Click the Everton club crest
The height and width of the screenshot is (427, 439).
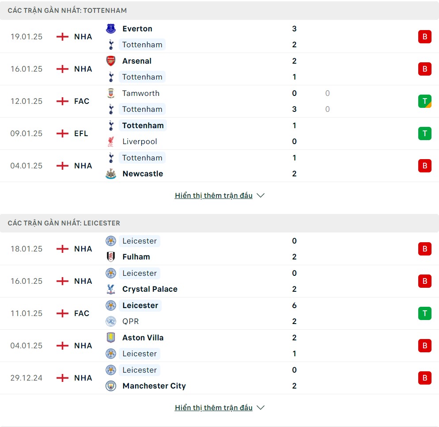[111, 29]
